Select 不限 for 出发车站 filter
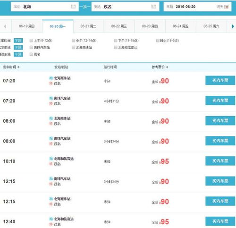This screenshot has width=236, height=228. [18, 47]
